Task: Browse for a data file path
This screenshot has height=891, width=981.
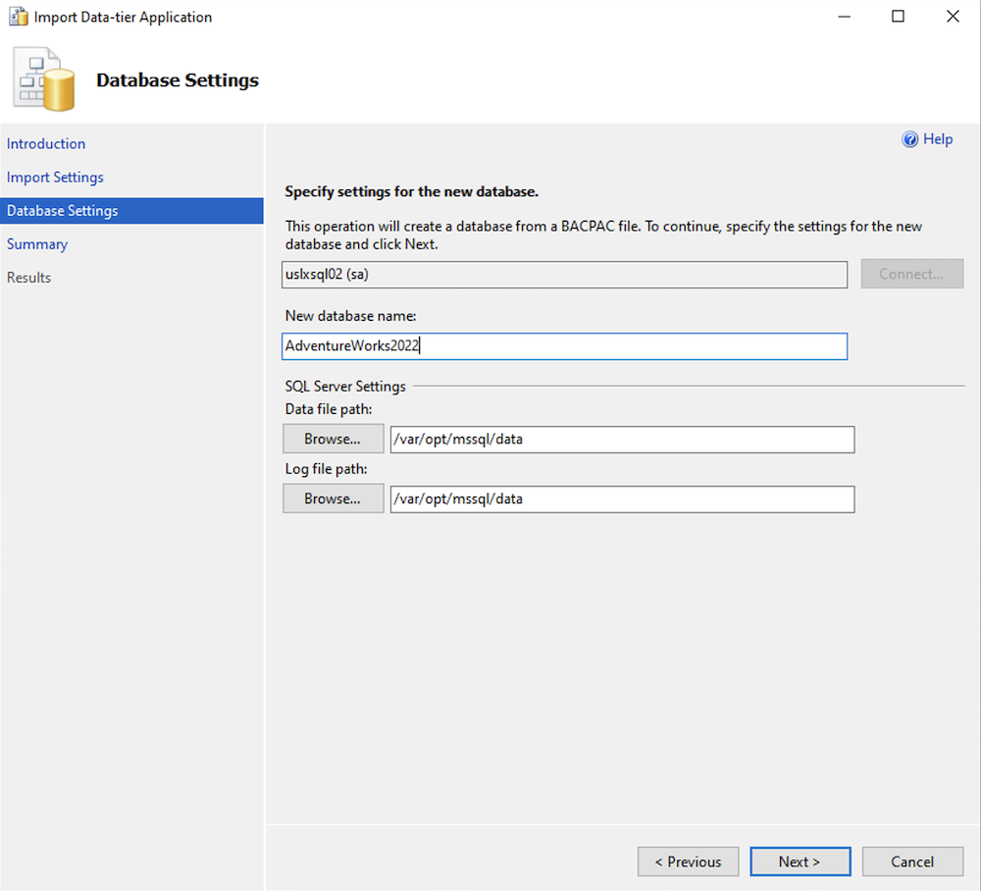Action: (x=333, y=439)
